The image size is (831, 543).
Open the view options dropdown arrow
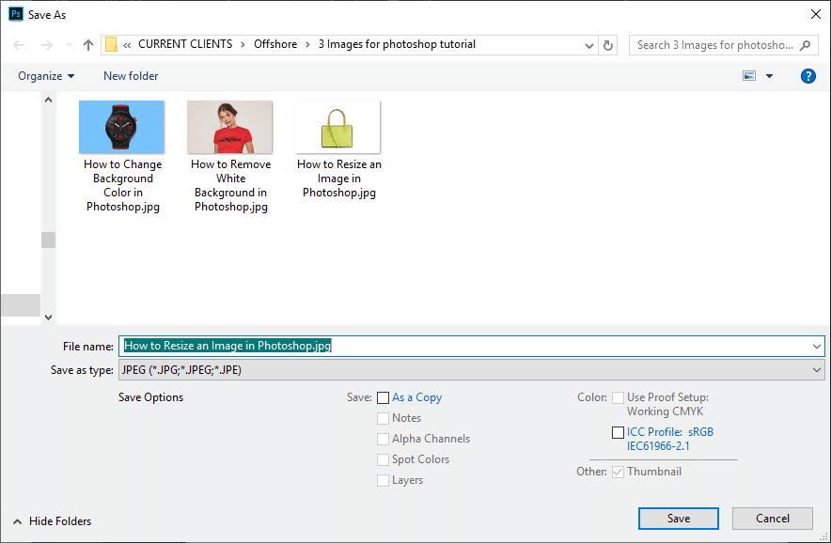770,76
